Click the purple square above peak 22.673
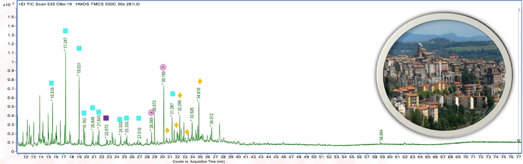This screenshot has width=523, height=164. pos(106,118)
